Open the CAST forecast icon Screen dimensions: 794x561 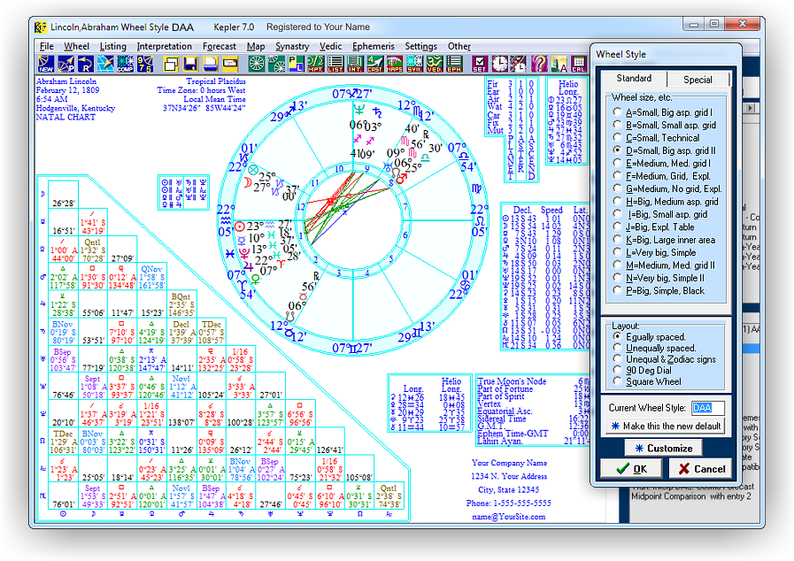tap(374, 65)
